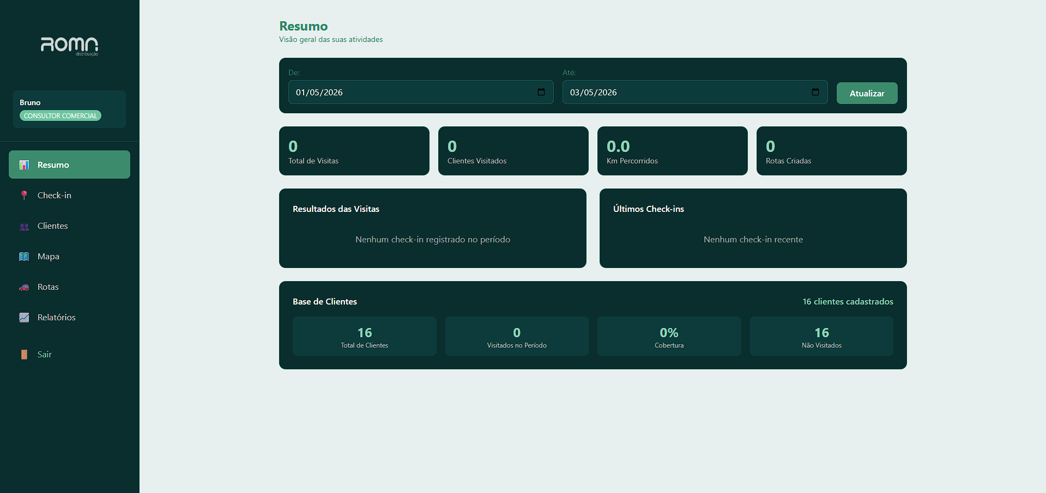Go to Check-in page
The width and height of the screenshot is (1046, 493).
[x=69, y=195]
